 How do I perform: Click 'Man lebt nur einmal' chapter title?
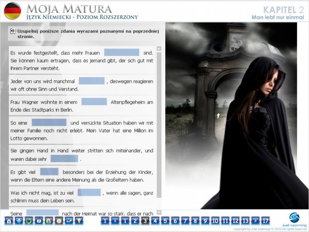tap(278, 17)
